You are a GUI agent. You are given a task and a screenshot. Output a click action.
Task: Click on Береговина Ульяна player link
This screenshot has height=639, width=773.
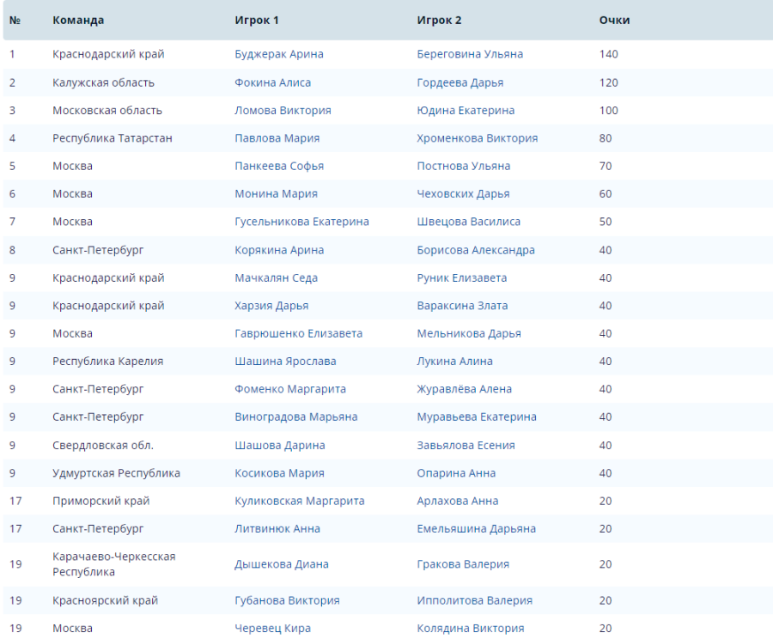pyautogui.click(x=469, y=54)
